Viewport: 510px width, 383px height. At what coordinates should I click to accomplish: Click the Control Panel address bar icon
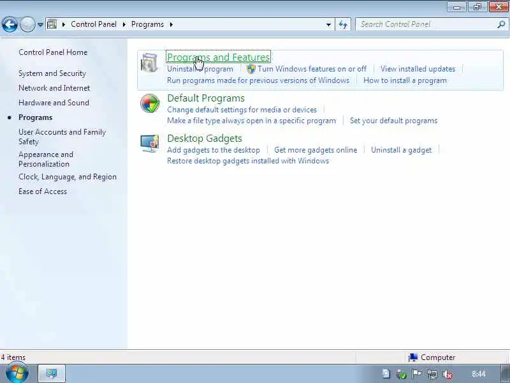[x=52, y=24]
